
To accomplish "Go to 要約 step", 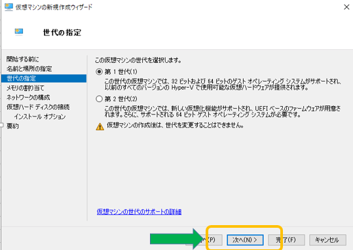I will point(12,126).
